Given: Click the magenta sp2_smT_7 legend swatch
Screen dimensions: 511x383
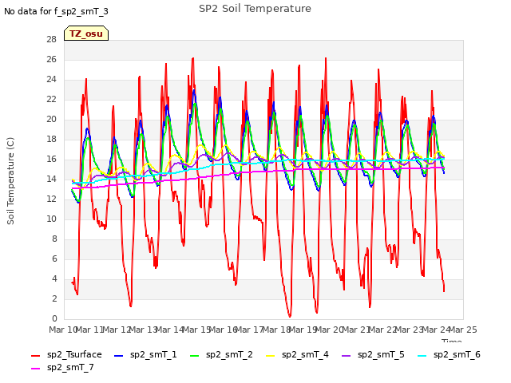Looking at the screenshot, I should click(35, 369).
